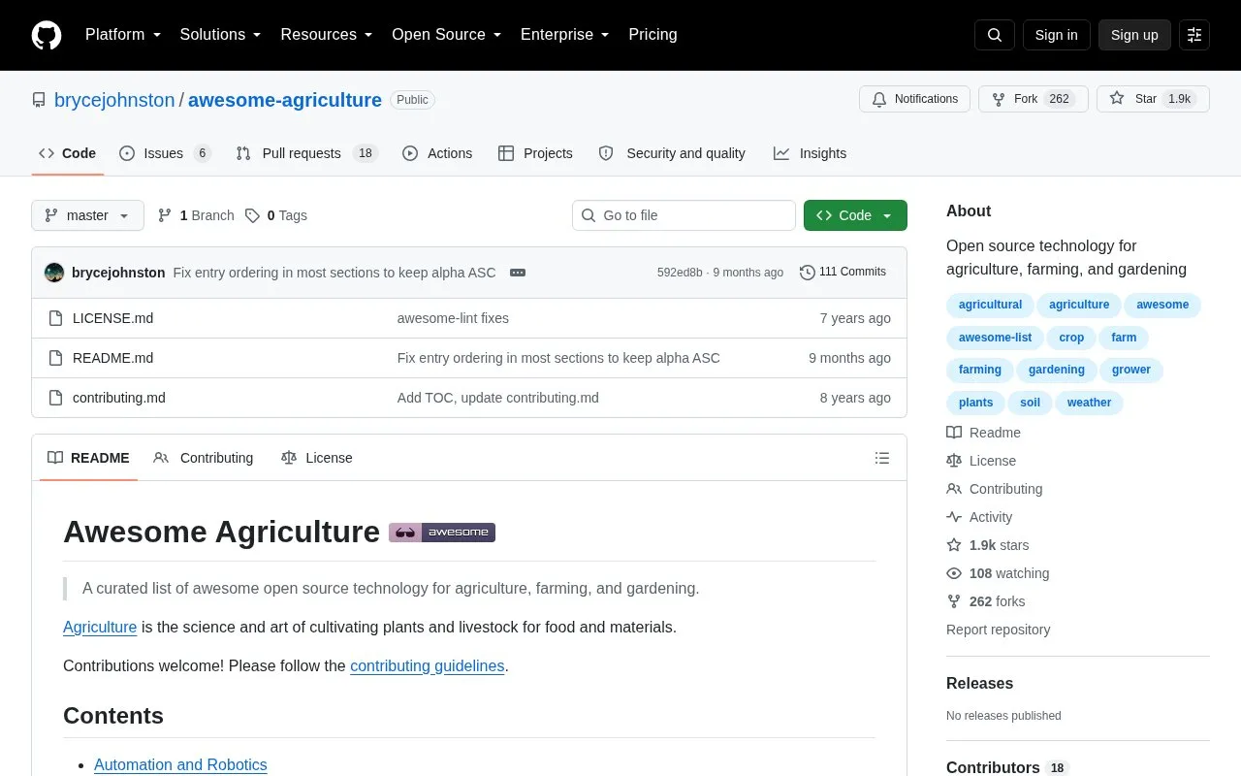The height and width of the screenshot is (776, 1241).
Task: Select the agricultural topic tag
Action: tap(990, 305)
